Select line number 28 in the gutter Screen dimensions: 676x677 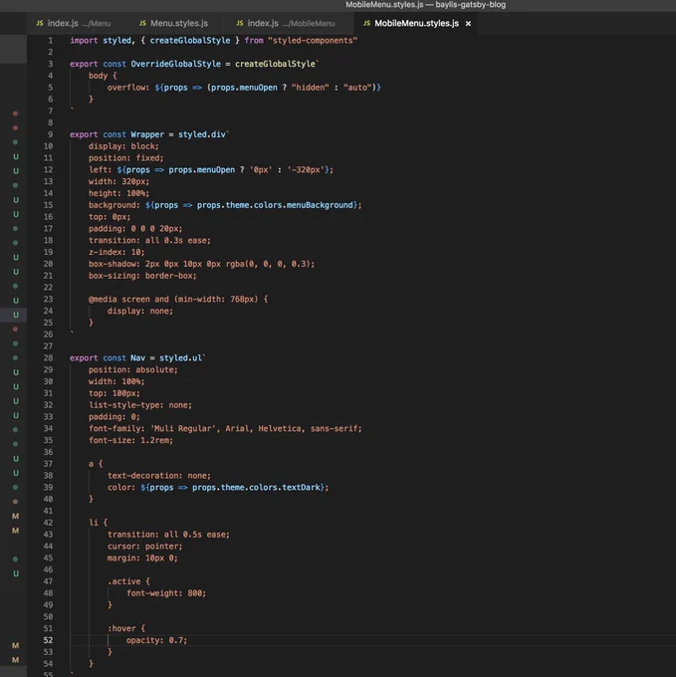coord(48,358)
